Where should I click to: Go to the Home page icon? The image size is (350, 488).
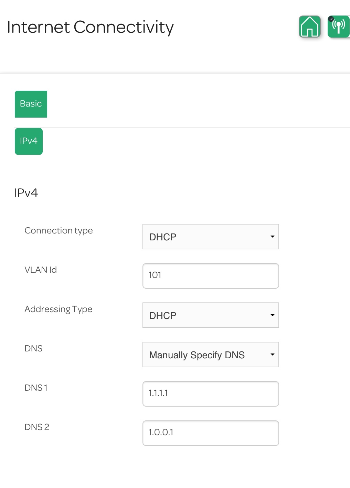tap(310, 27)
